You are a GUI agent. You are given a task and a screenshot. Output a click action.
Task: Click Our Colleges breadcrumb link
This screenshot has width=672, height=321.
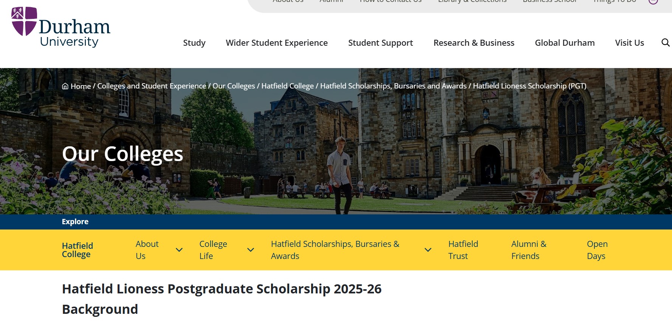tap(234, 86)
